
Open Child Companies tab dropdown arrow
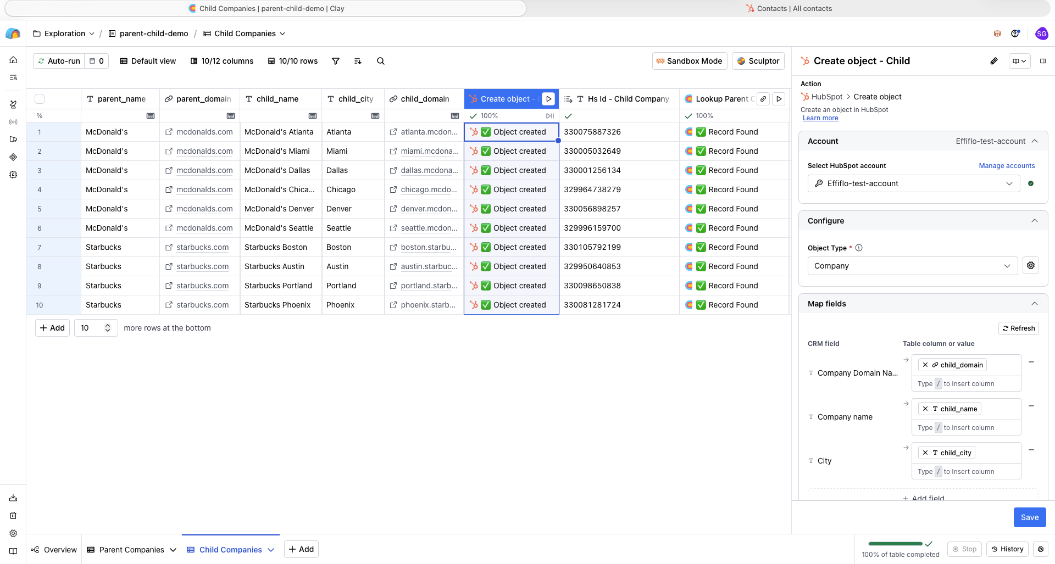tap(271, 550)
